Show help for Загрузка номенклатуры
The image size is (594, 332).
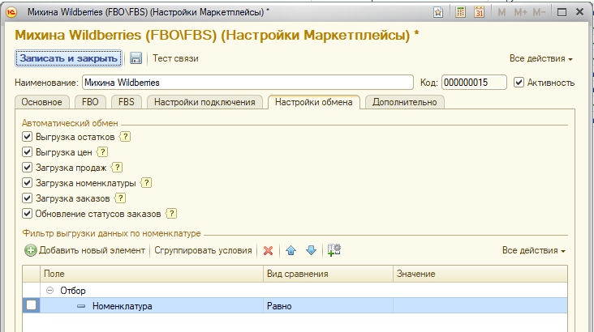pos(146,183)
